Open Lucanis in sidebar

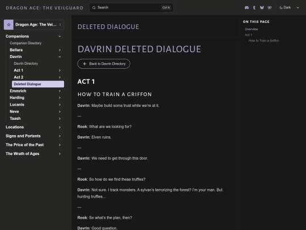click(17, 104)
